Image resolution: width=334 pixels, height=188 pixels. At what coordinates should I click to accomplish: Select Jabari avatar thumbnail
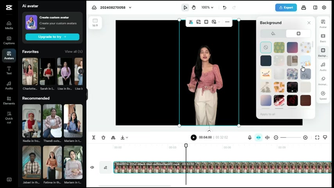32,163
